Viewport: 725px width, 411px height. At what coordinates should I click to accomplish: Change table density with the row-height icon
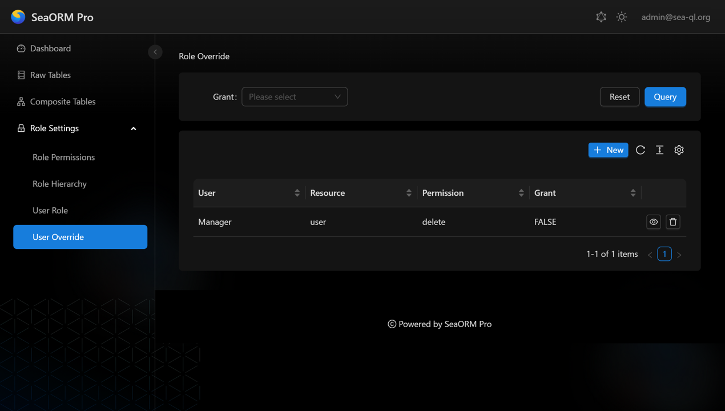(659, 150)
